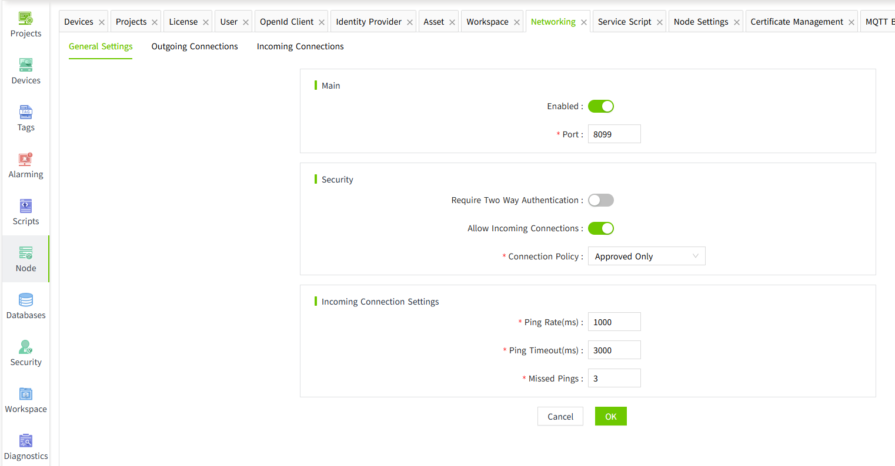Expand the Connection Policy dropdown
Viewport: 895px width, 466px height.
[646, 256]
